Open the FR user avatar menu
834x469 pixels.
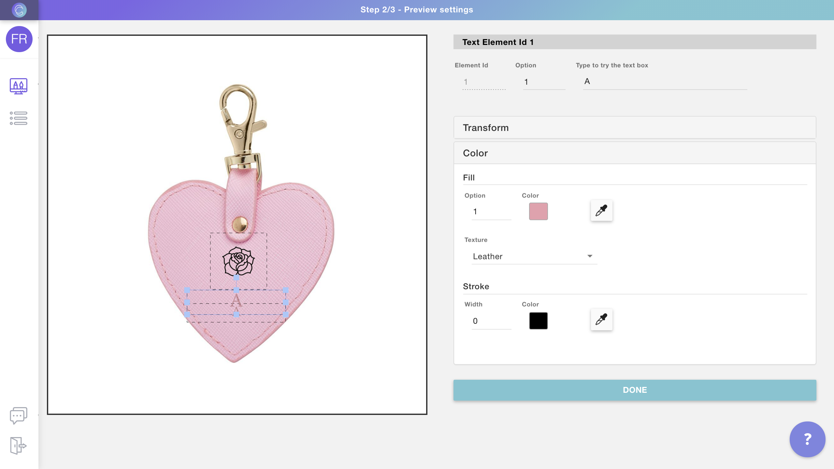(x=19, y=39)
